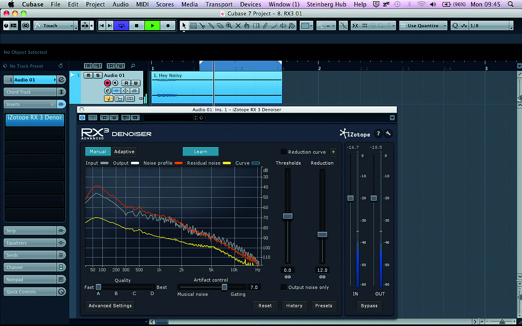Click the Reduction value field 12.0
The width and height of the screenshot is (522, 326).
322,270
